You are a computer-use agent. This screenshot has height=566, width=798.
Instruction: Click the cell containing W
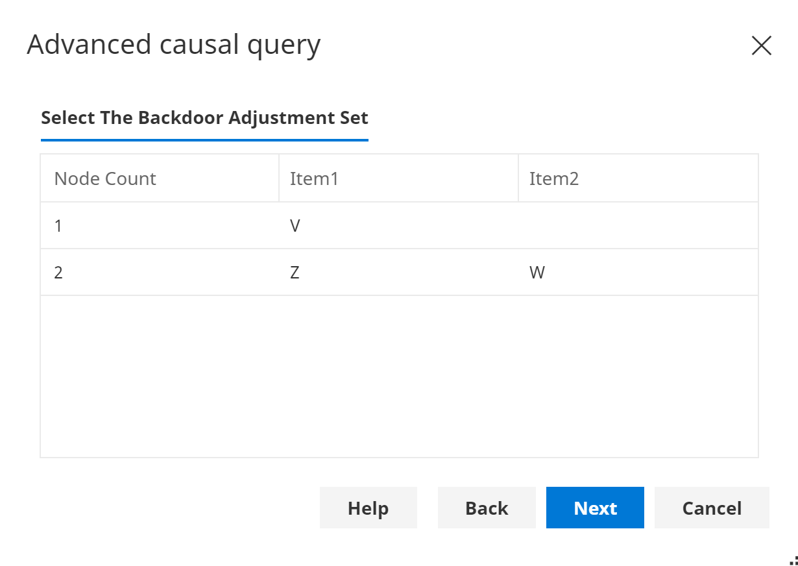[x=537, y=272]
